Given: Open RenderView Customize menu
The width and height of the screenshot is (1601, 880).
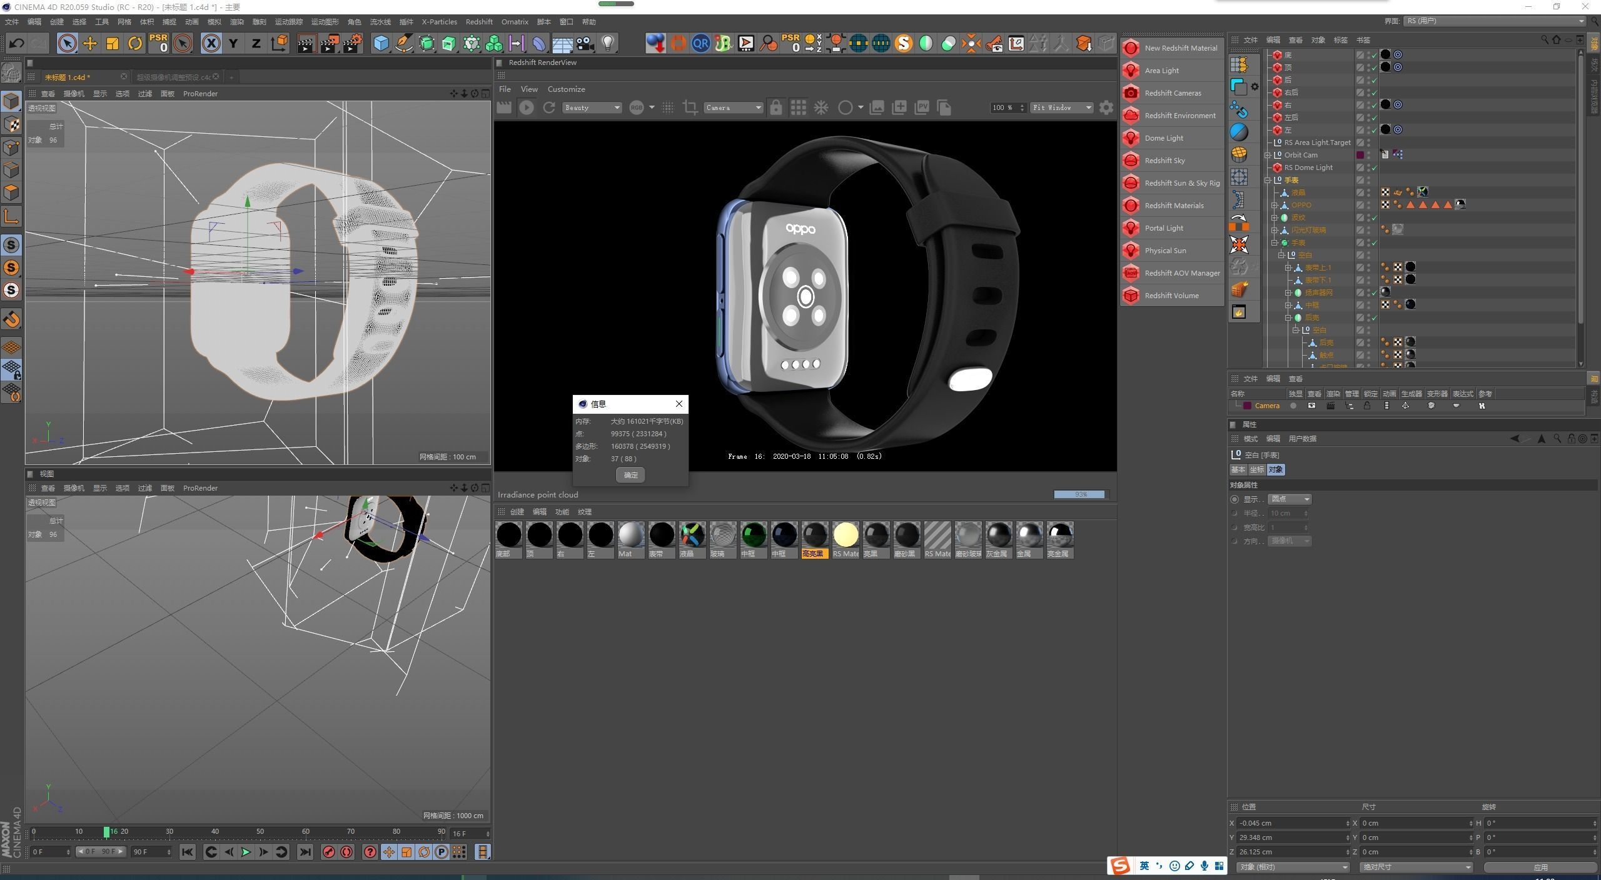Looking at the screenshot, I should coord(566,89).
